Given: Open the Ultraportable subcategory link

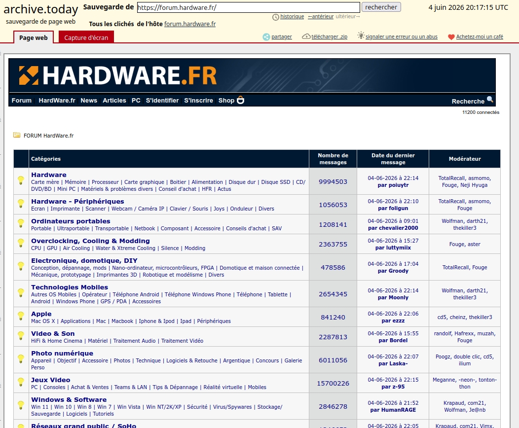Looking at the screenshot, I should [x=73, y=228].
